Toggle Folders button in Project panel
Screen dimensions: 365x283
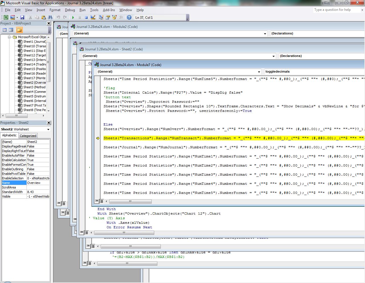coord(19,30)
